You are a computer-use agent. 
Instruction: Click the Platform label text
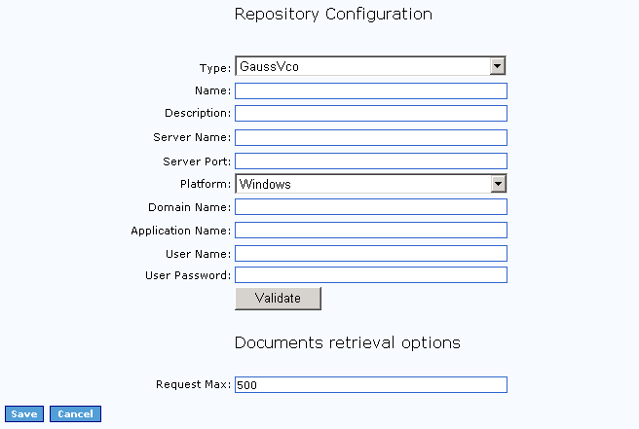click(x=206, y=184)
